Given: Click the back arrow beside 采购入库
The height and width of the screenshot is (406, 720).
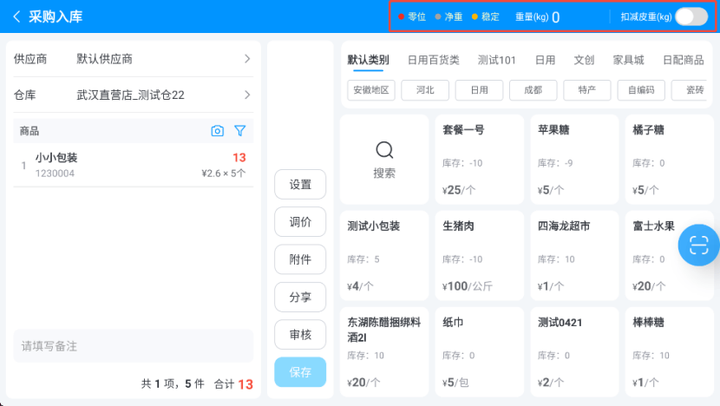Looking at the screenshot, I should [x=16, y=16].
